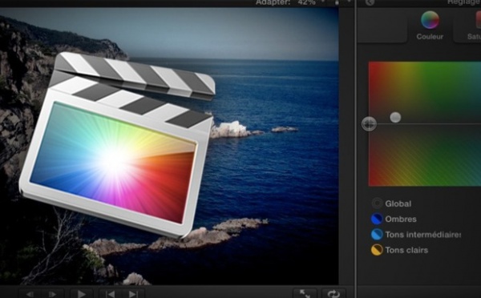Step forward one frame in the viewer
481x298 pixels.
53,294
